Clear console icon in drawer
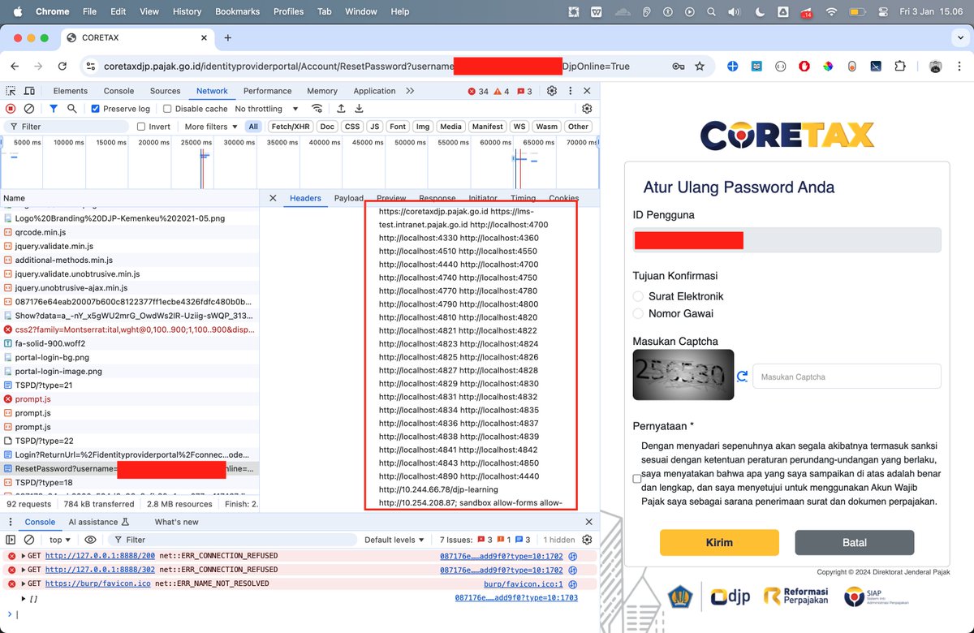This screenshot has height=633, width=974. point(29,540)
